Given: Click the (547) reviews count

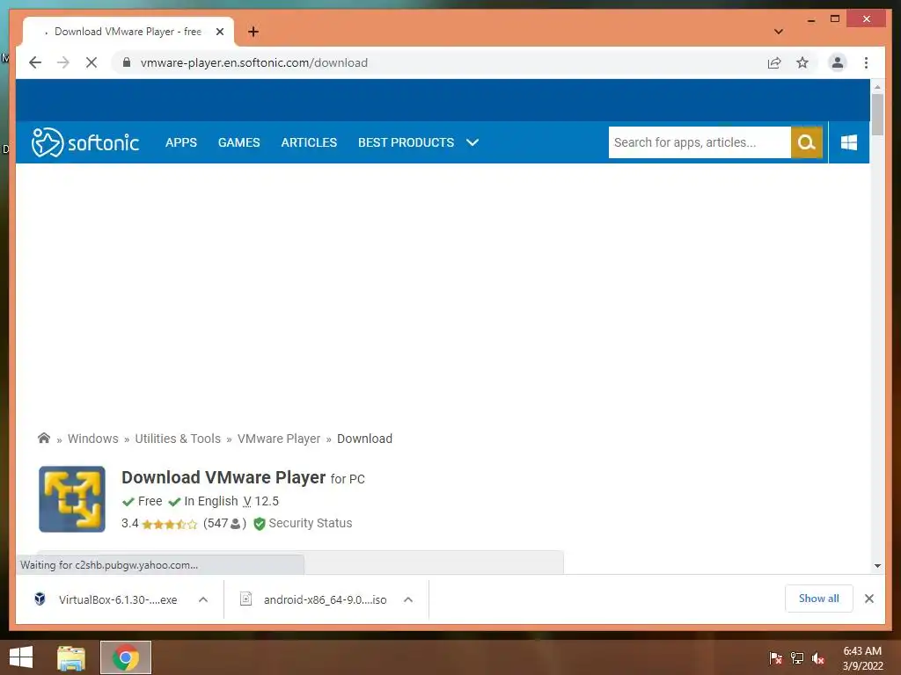Looking at the screenshot, I should (x=224, y=523).
